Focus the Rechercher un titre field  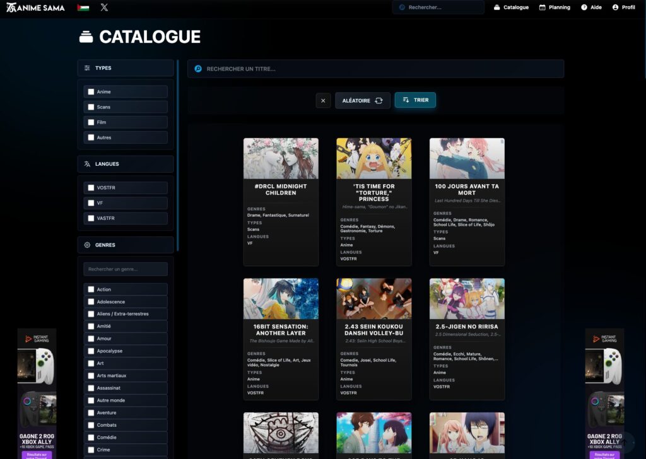[376, 69]
